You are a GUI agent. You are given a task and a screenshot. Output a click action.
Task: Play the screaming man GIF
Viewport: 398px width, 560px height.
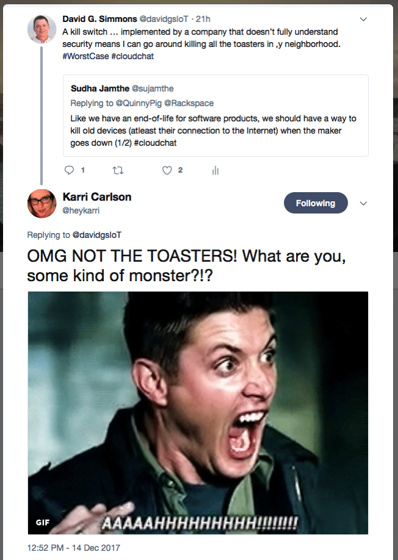198,413
